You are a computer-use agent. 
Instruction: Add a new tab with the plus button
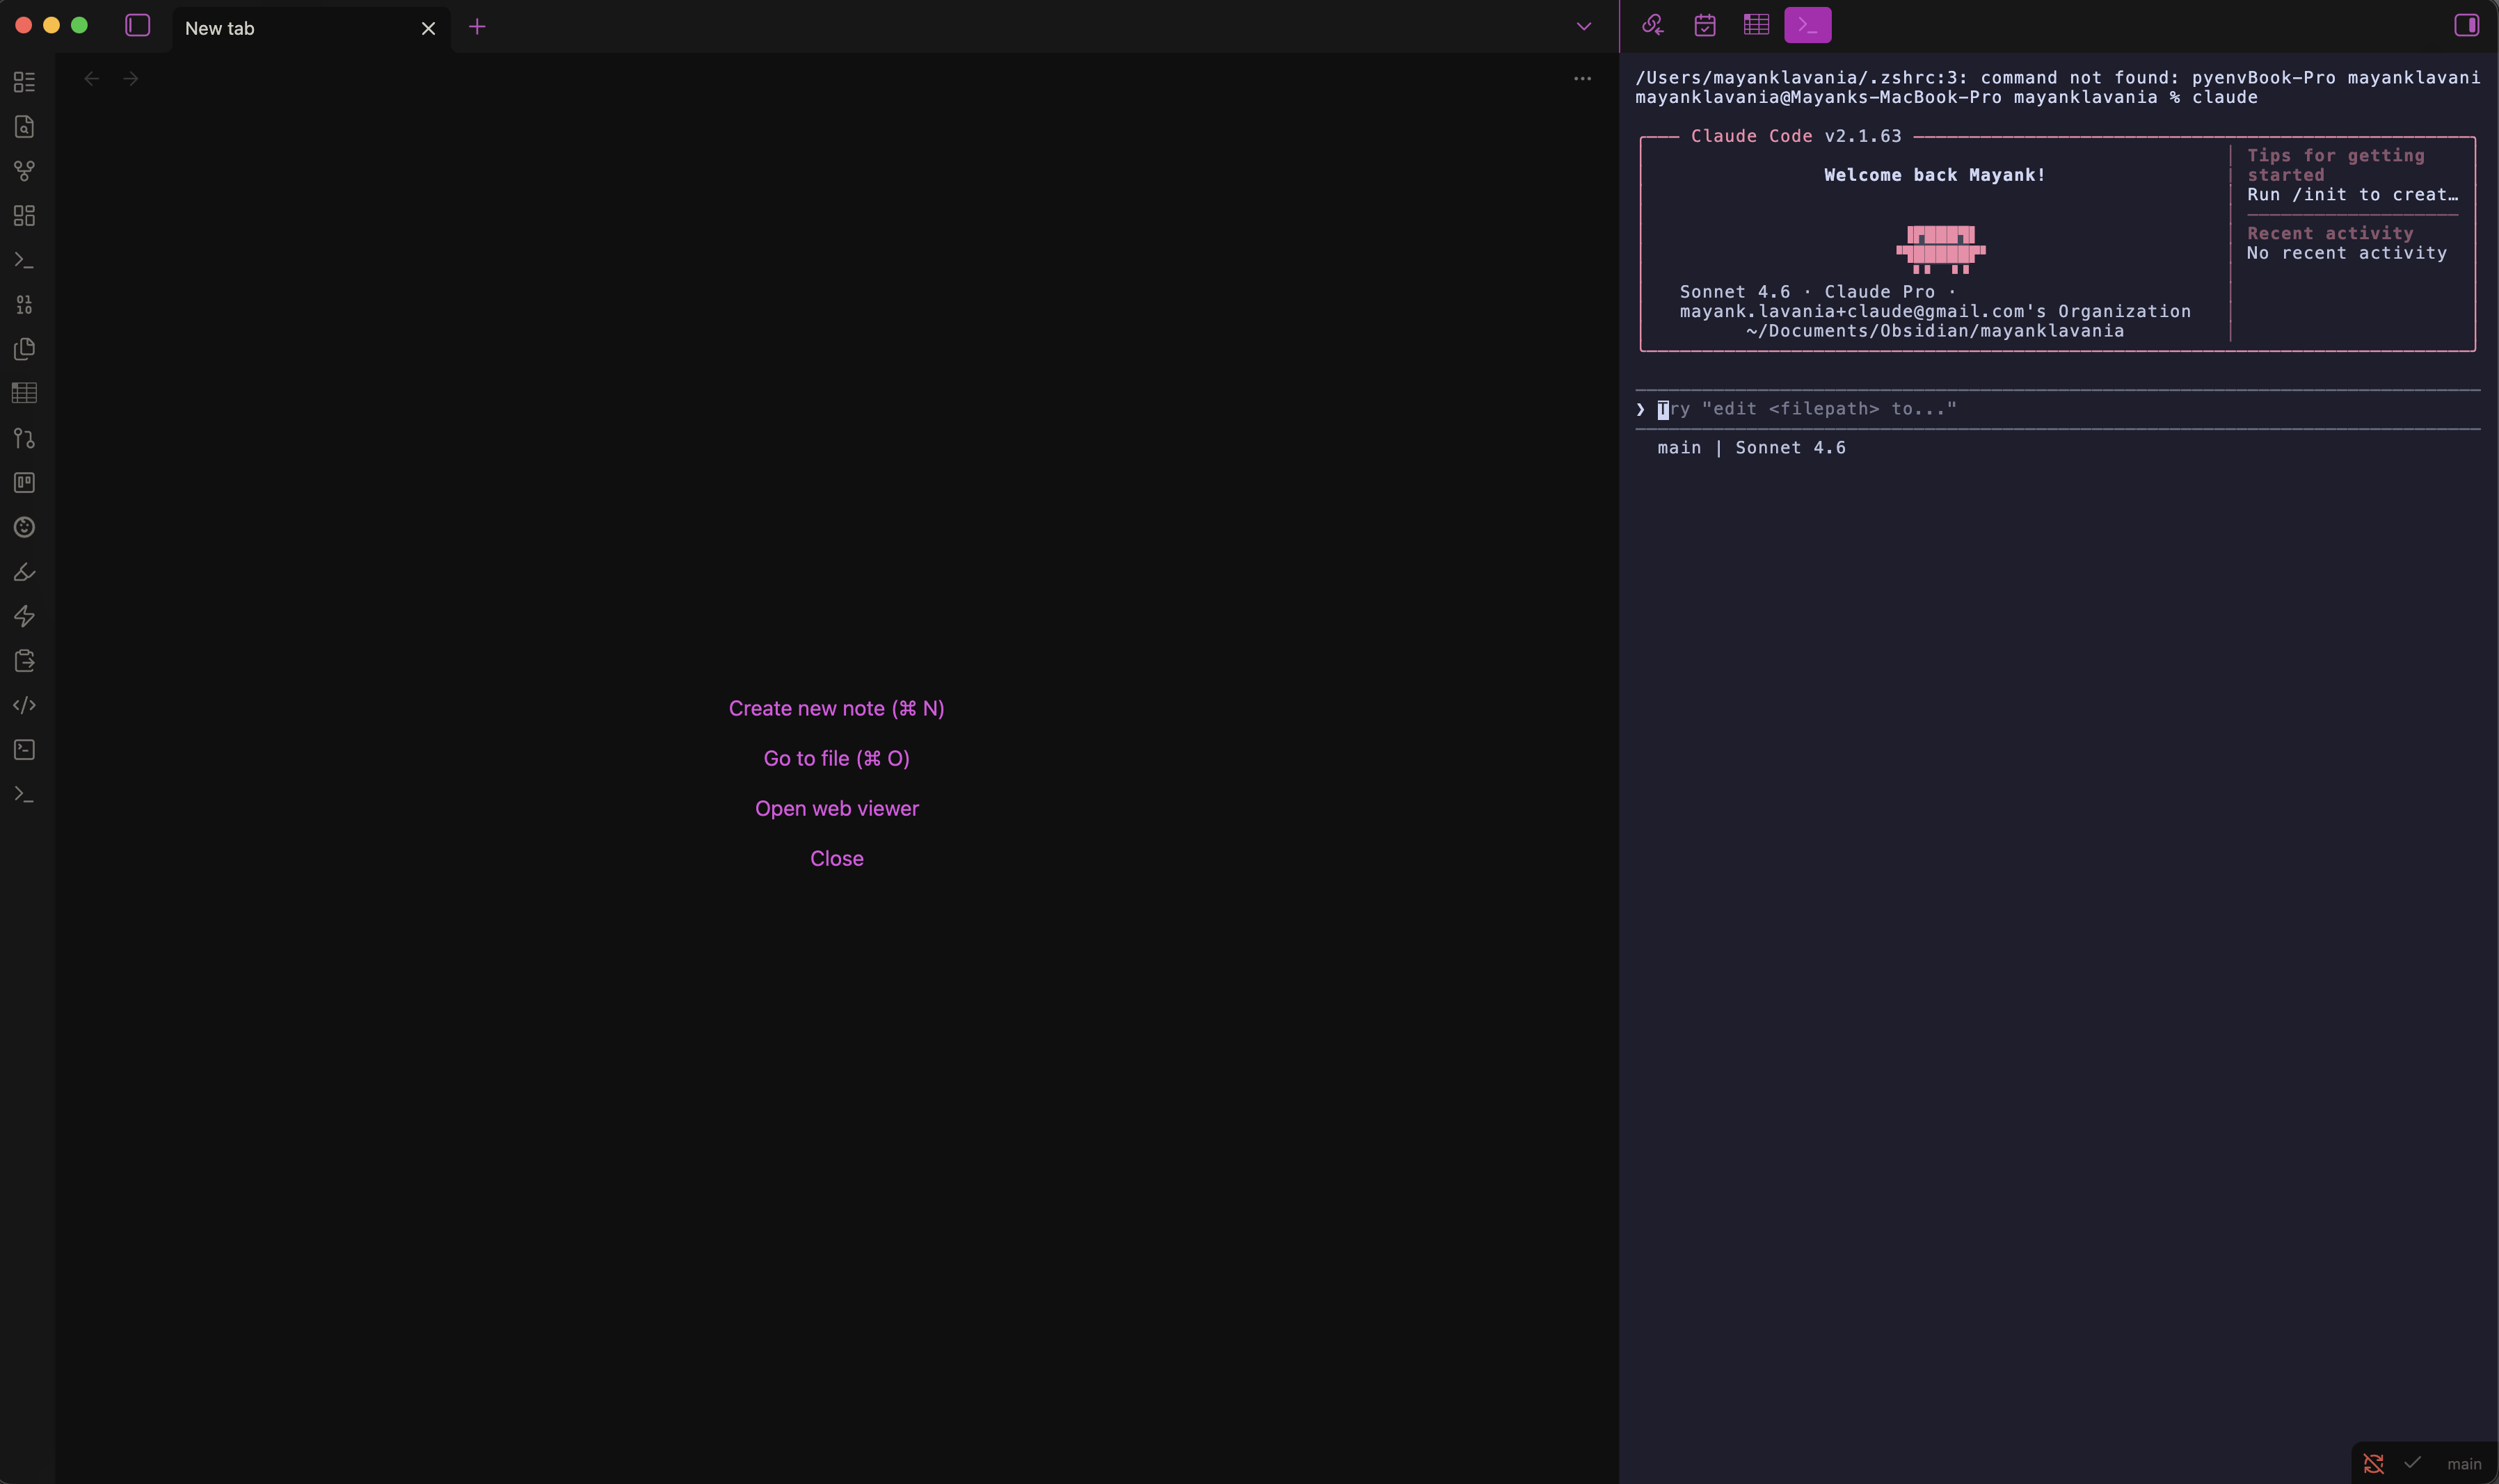point(477,27)
